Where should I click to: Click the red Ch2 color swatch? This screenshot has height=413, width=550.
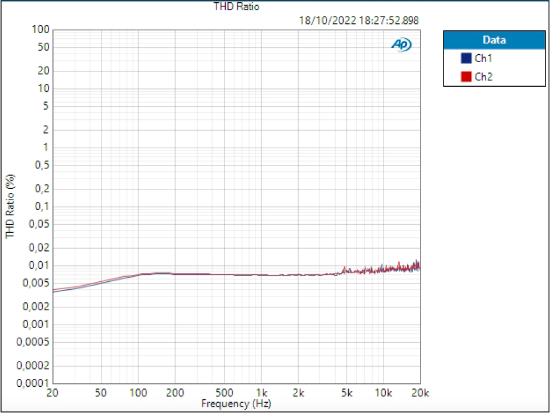pos(465,76)
